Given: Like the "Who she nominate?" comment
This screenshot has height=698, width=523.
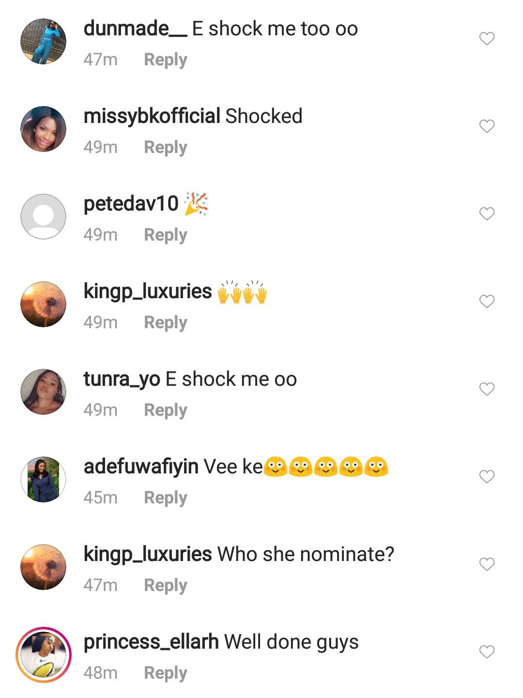Looking at the screenshot, I should click(x=487, y=564).
